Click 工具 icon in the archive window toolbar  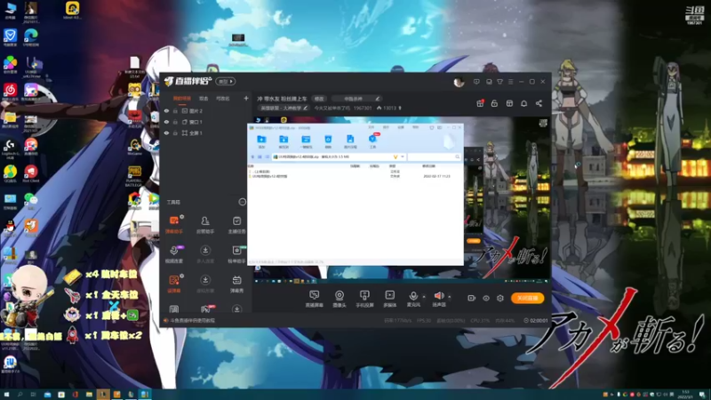pyautogui.click(x=372, y=141)
